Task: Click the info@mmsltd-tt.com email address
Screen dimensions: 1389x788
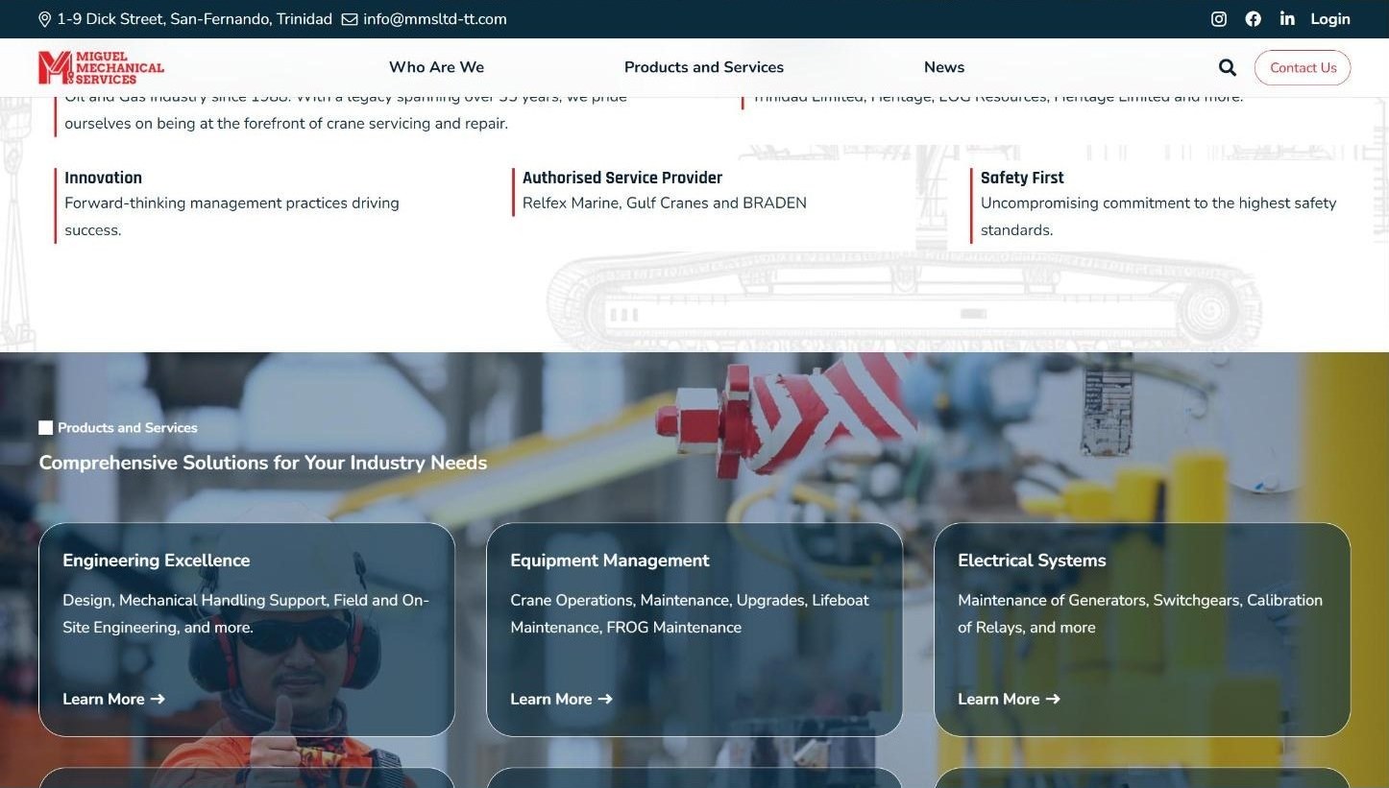Action: coord(435,19)
